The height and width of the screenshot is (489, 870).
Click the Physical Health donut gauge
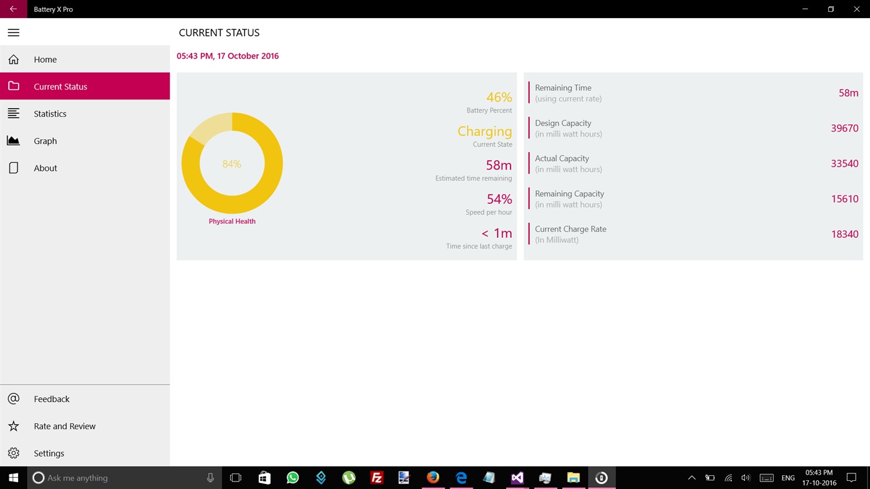(232, 163)
